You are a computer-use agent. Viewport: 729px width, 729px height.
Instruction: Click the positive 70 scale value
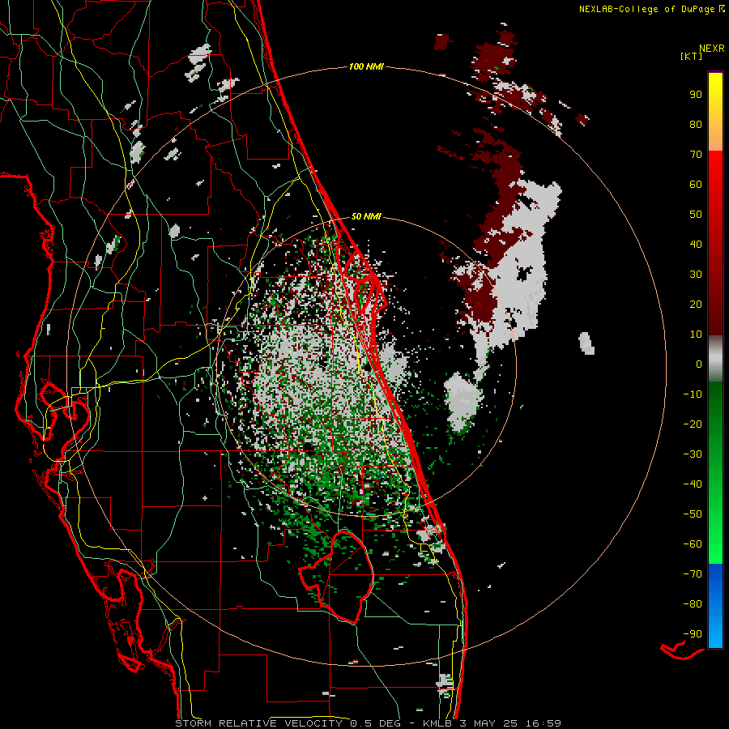[x=696, y=155]
